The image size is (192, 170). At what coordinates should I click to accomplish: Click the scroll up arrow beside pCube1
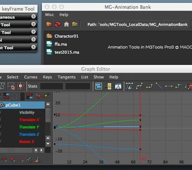(x=48, y=104)
